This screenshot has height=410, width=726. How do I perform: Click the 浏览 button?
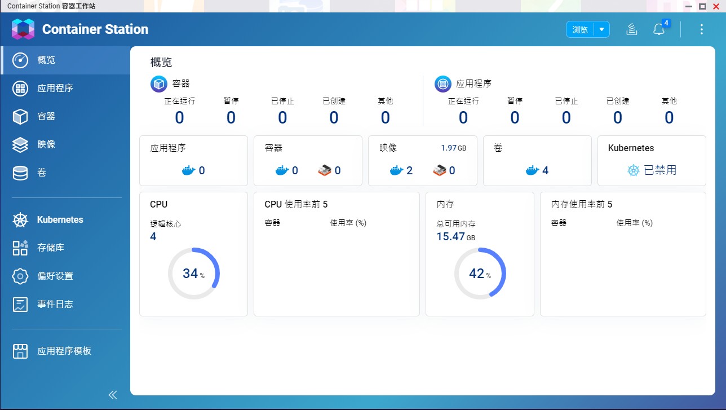pyautogui.click(x=580, y=29)
